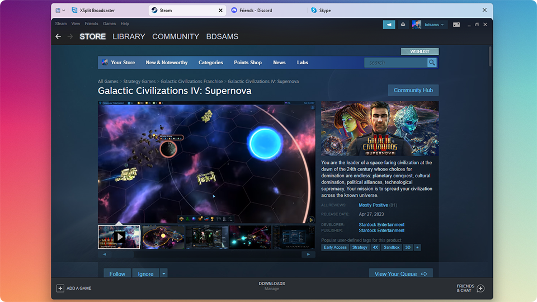Viewport: 537px width, 302px height.
Task: Open New & Noteworthy menu
Action: pos(167,62)
